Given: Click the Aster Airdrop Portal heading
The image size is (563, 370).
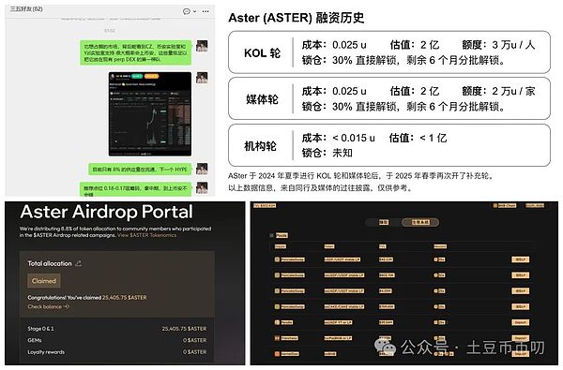Looking at the screenshot, I should click(x=107, y=212).
